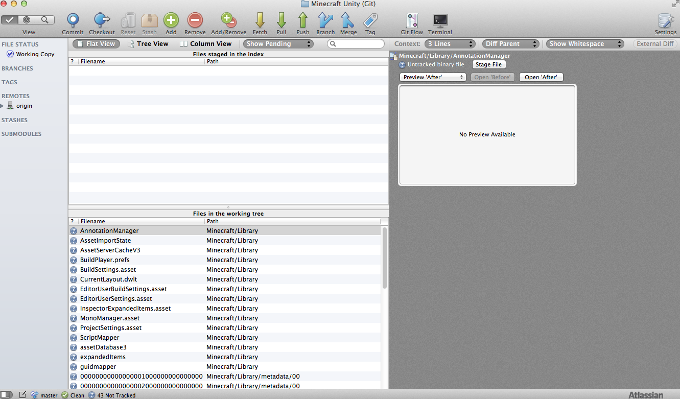The width and height of the screenshot is (680, 399).
Task: Click the Add/Remove toolbar icon
Action: click(x=229, y=20)
